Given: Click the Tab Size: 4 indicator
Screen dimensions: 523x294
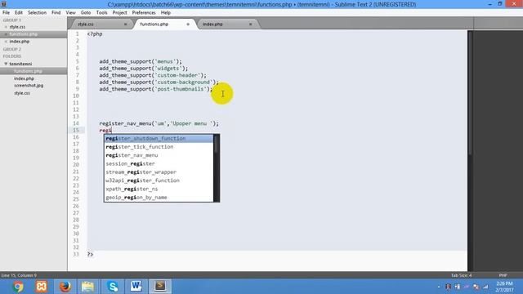Looking at the screenshot, I should (x=461, y=275).
